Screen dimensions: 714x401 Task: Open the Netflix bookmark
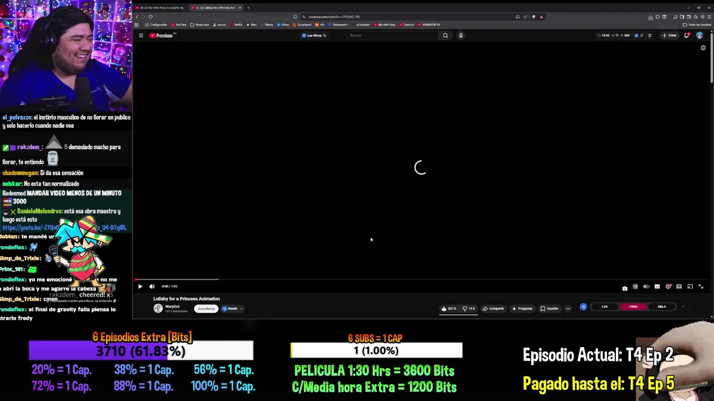(237, 25)
